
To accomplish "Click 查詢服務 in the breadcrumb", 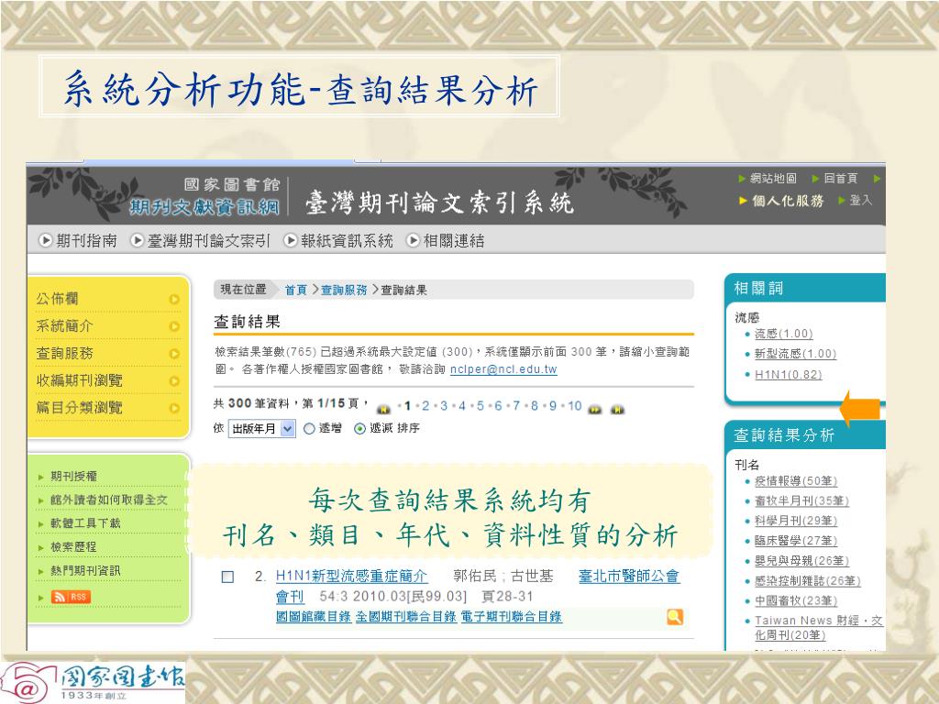I will coord(344,290).
